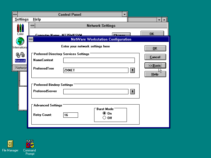The image size is (211, 158).
Task: Click into the NameContext text field
Action: click(x=99, y=60)
